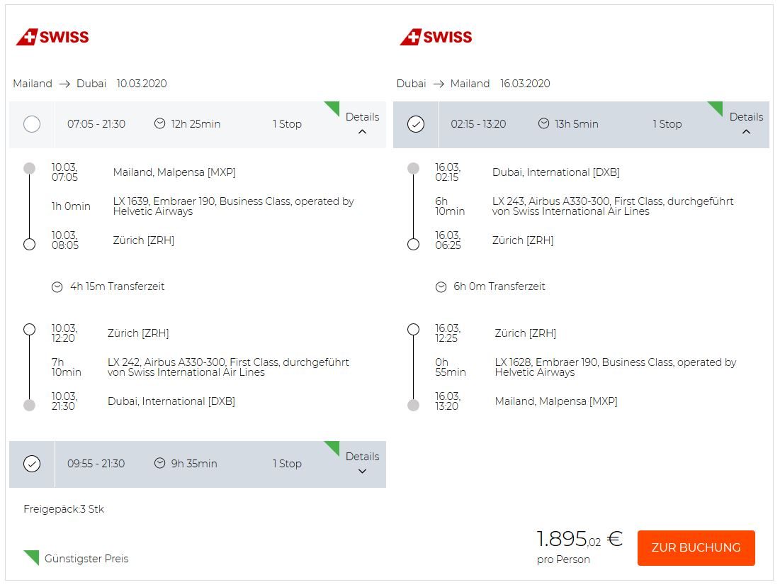Click the '4h 15m Transferzeit' text

coord(118,286)
